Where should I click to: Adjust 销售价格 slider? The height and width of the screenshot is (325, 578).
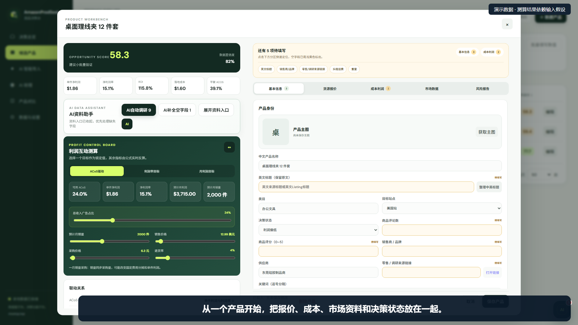195,241
